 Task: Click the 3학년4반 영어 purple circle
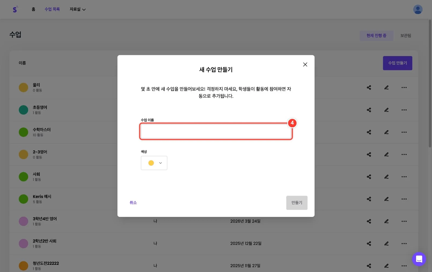(23, 221)
